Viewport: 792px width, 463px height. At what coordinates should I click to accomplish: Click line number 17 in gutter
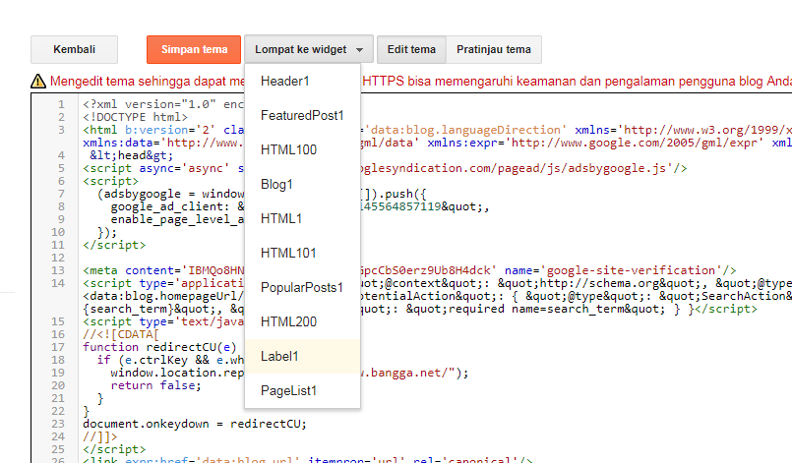point(58,347)
